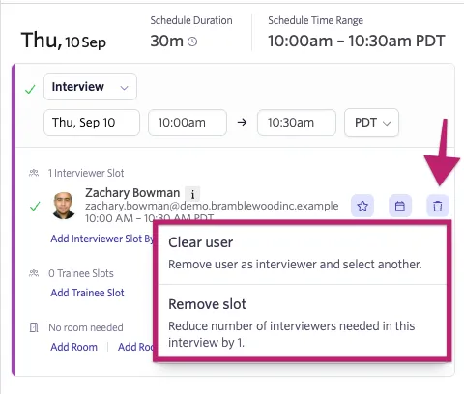Click zachary.bowman@demo.bramblewoodinc.example email
This screenshot has width=464, height=394.
(x=212, y=206)
